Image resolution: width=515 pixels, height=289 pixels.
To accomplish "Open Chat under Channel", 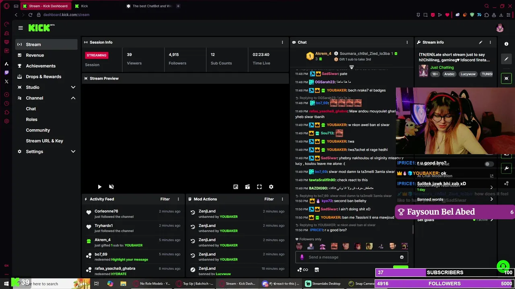I will 31,109.
